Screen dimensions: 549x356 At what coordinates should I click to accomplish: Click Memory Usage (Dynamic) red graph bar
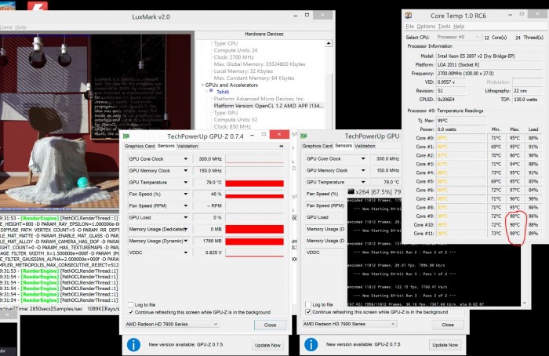(255, 242)
